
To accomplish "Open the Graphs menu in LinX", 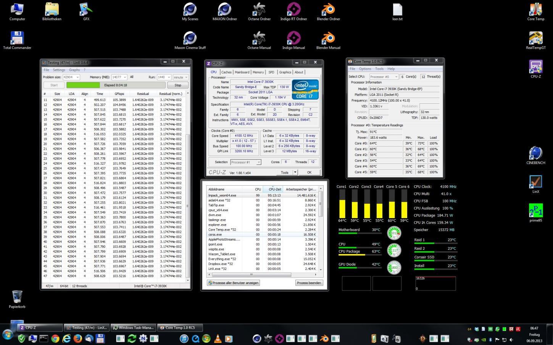I will [x=74, y=70].
